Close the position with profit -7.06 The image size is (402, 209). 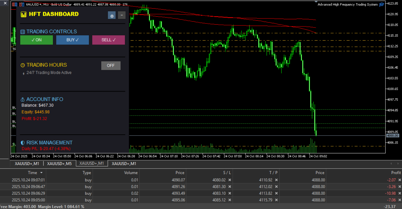tap(400, 200)
